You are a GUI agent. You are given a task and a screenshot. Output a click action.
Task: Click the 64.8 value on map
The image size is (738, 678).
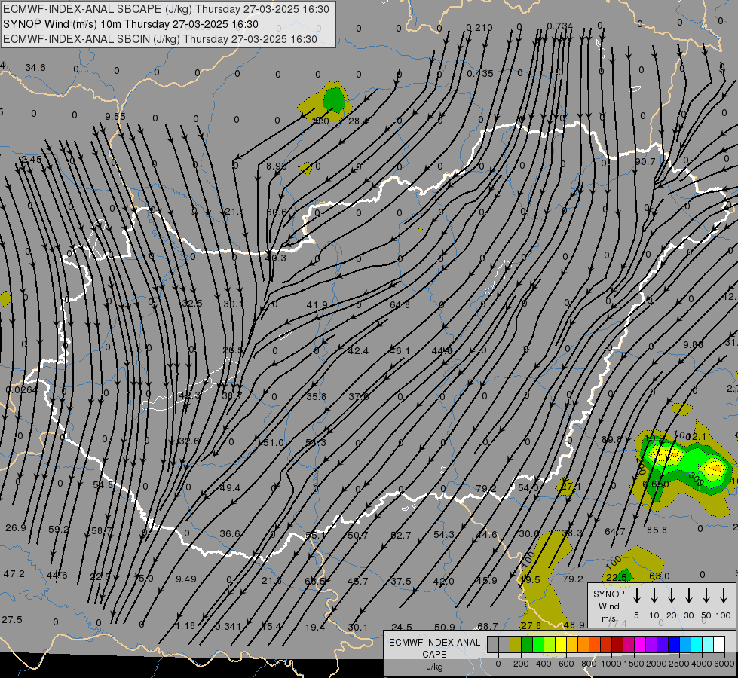click(x=400, y=305)
